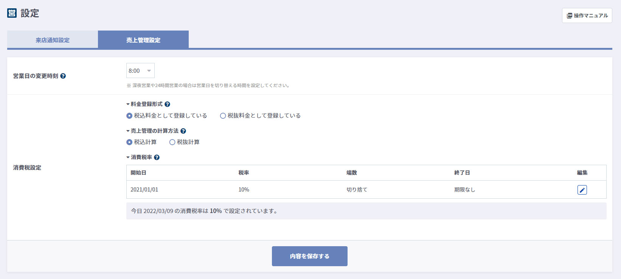Image resolution: width=621 pixels, height=279 pixels.
Task: Click help icon beside 料金登録形式
Action: 167,104
